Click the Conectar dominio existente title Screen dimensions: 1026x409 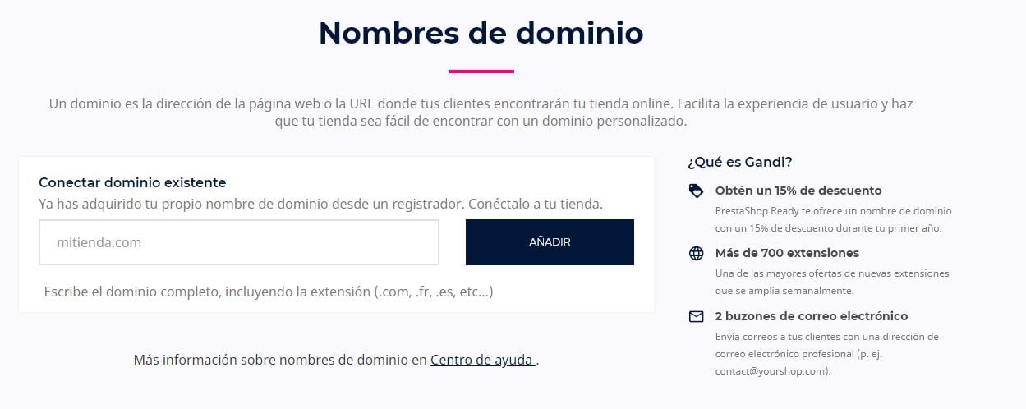(x=132, y=182)
